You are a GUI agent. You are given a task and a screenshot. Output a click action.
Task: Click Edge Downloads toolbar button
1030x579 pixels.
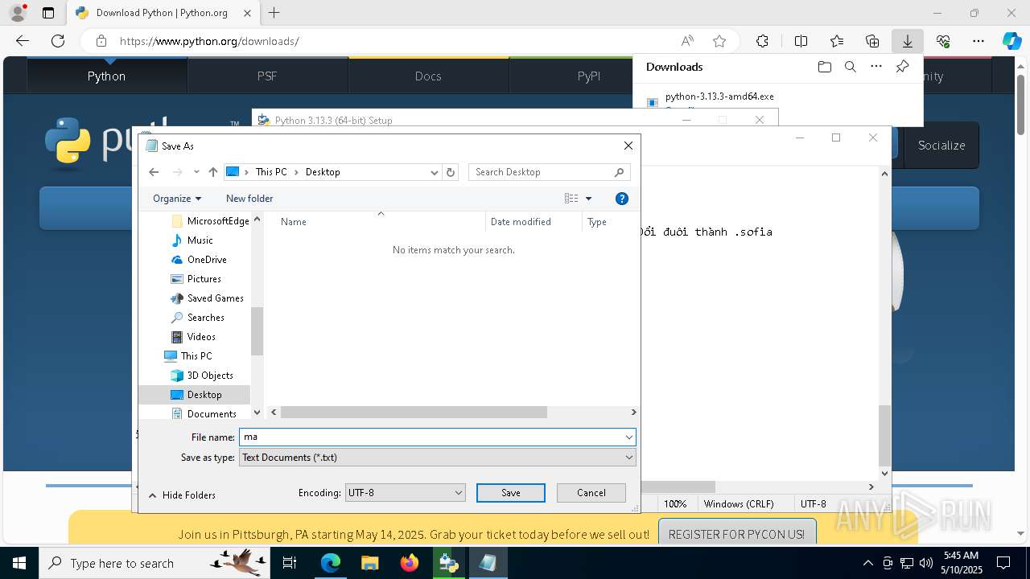click(907, 41)
